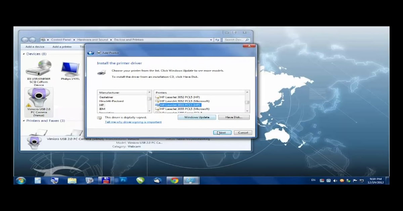Image resolution: width=403 pixels, height=211 pixels.
Task: Click the Printers list scrollbar thumb
Action: (x=247, y=102)
